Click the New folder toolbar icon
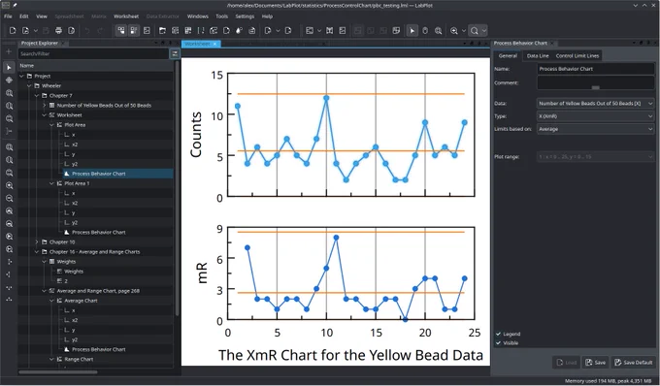The height and width of the screenshot is (386, 660). click(162, 31)
